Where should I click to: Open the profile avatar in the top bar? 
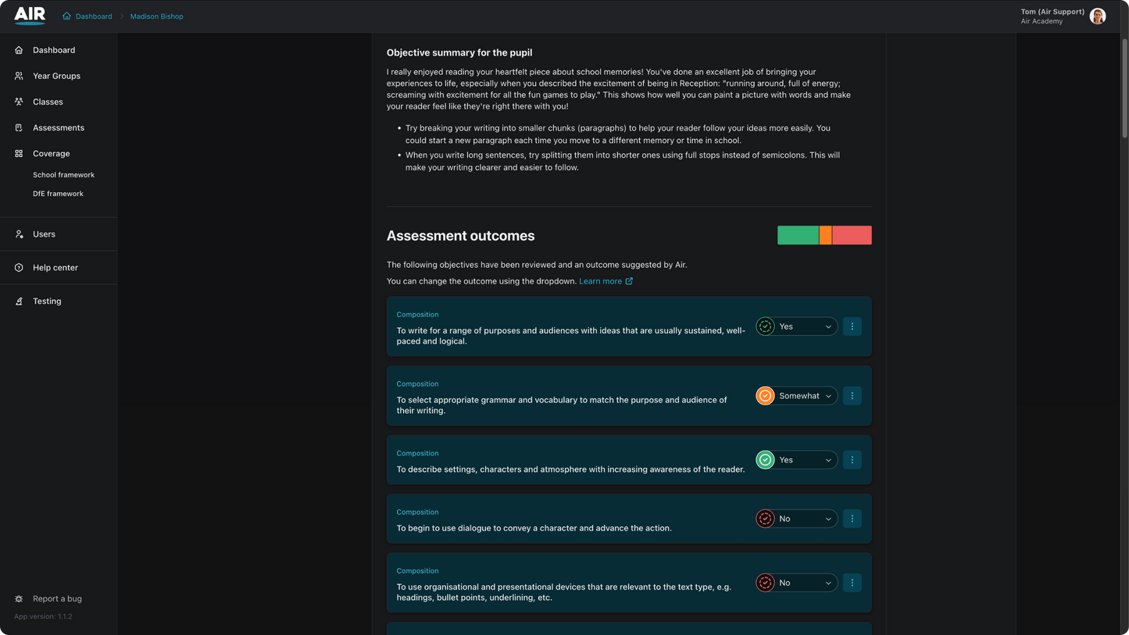coord(1097,16)
